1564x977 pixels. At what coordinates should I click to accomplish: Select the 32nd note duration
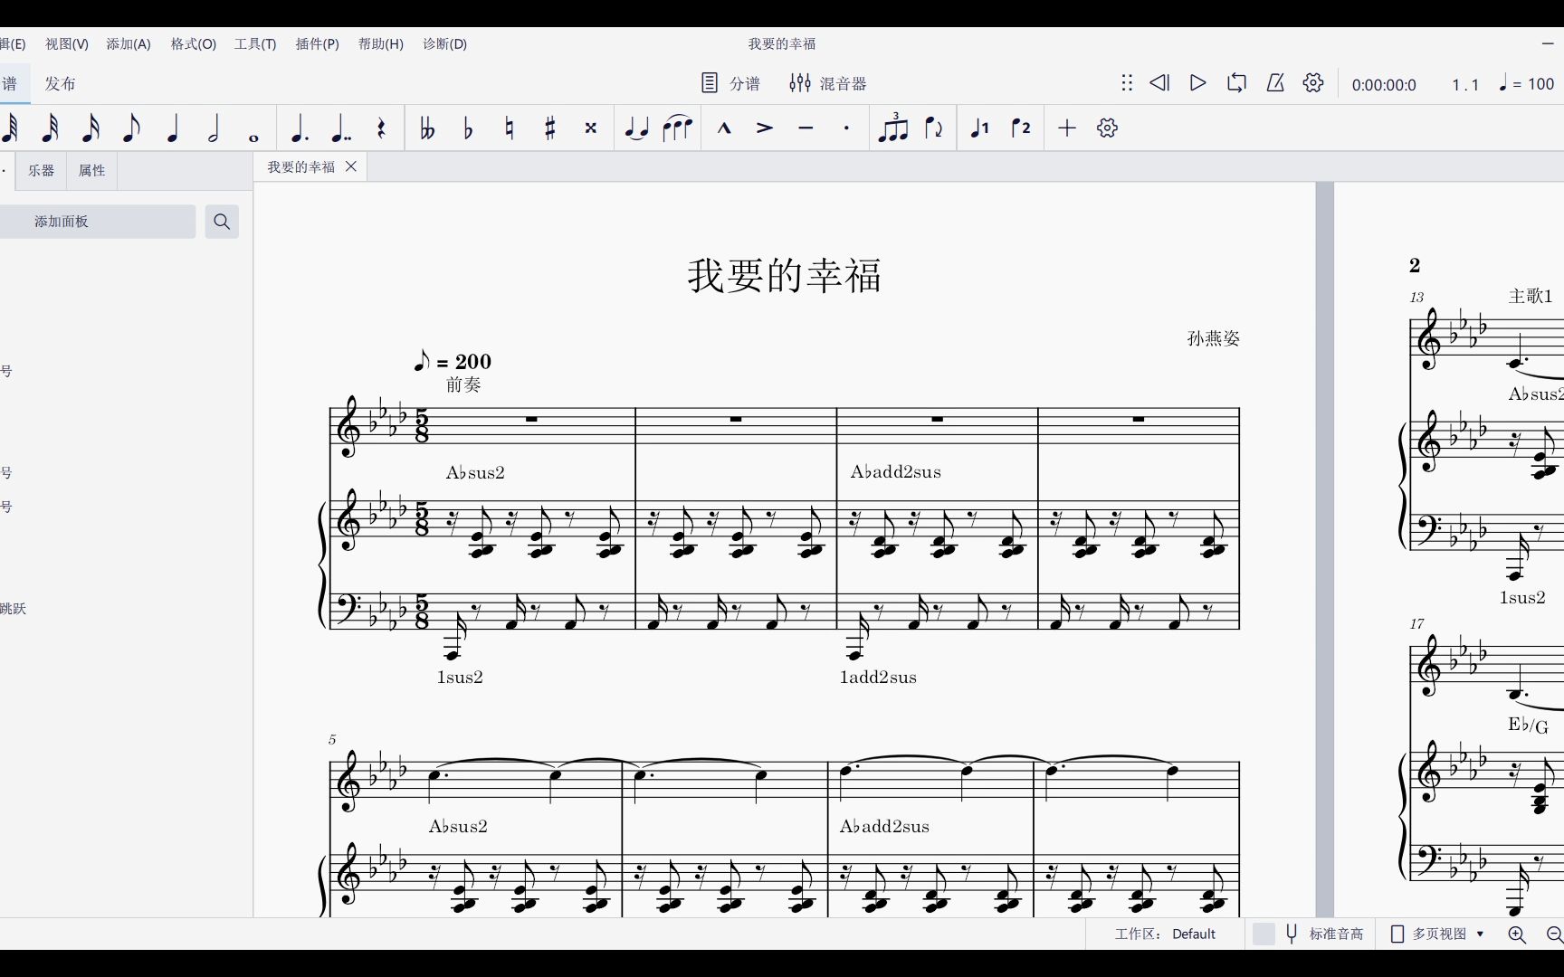pos(51,128)
